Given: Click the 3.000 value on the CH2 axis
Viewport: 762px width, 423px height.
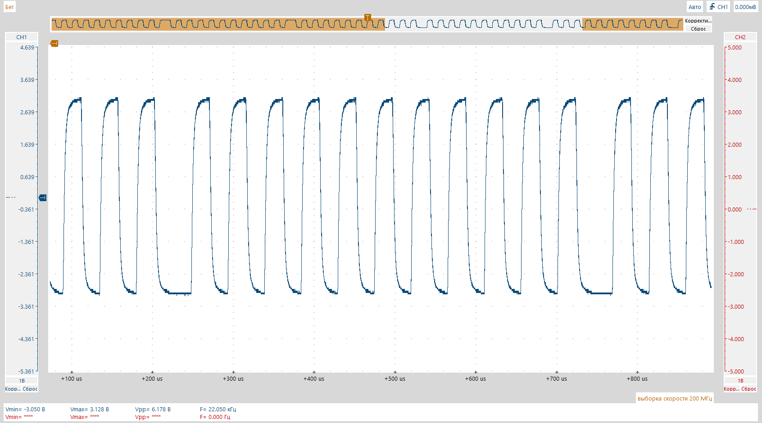Looking at the screenshot, I should tap(735, 112).
